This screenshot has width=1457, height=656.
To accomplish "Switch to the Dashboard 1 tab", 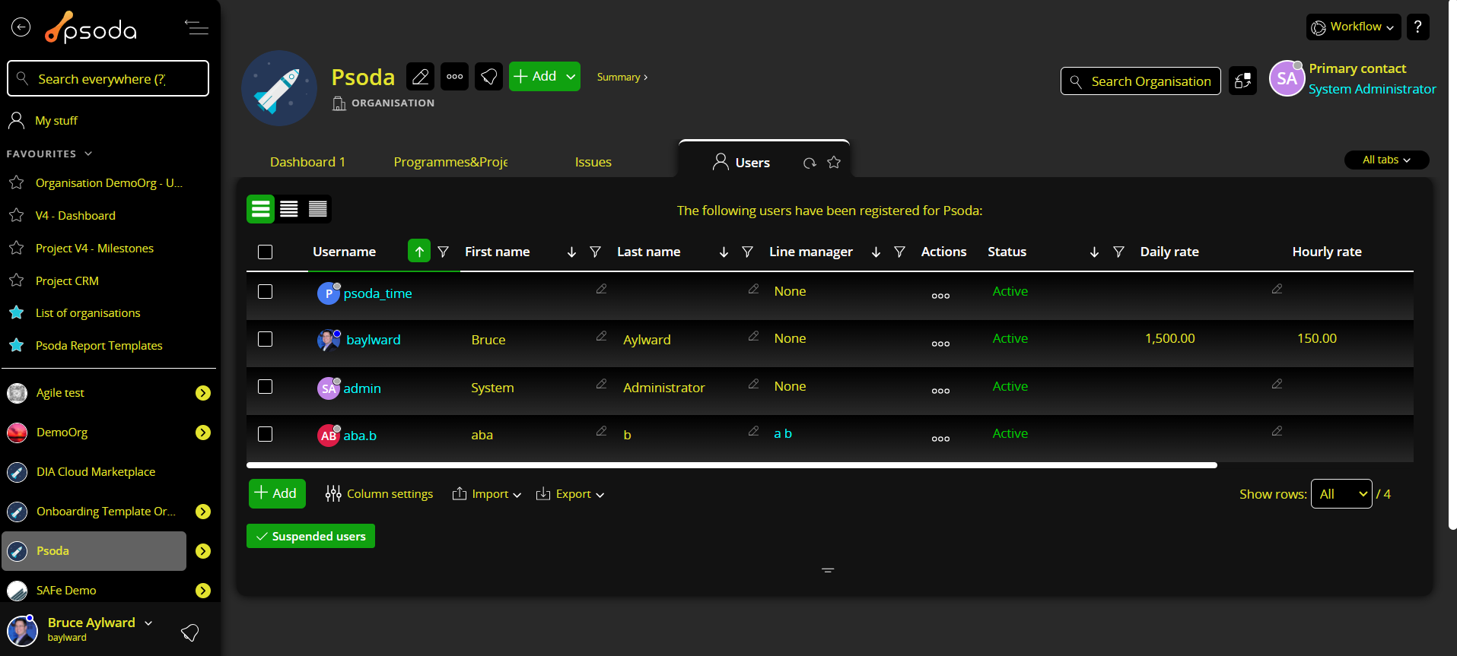I will tap(307, 162).
